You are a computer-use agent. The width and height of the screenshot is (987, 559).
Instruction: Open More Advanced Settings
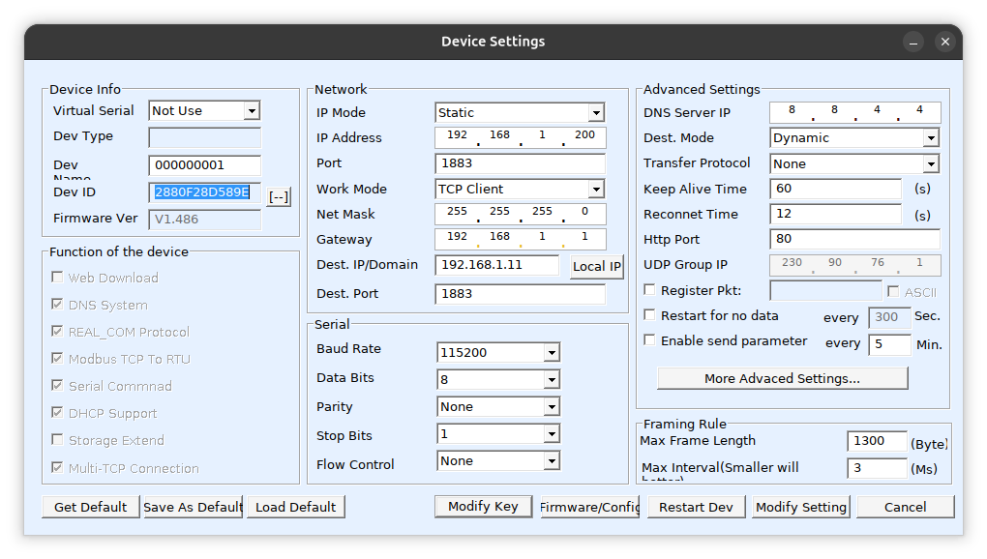pyautogui.click(x=783, y=378)
